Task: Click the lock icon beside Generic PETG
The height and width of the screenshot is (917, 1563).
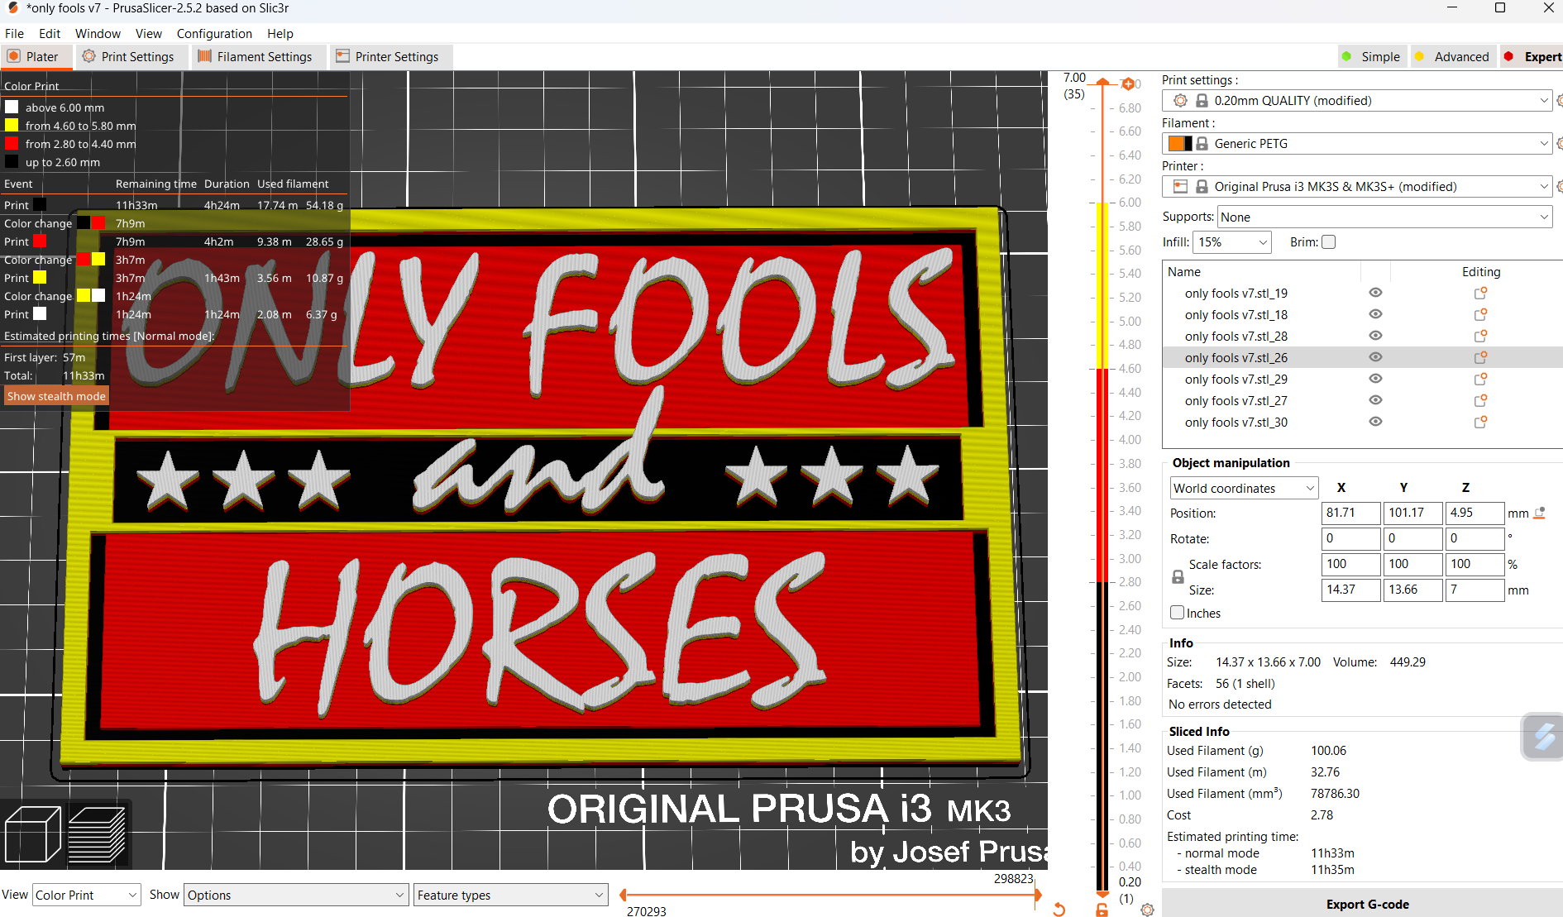Action: 1202,143
